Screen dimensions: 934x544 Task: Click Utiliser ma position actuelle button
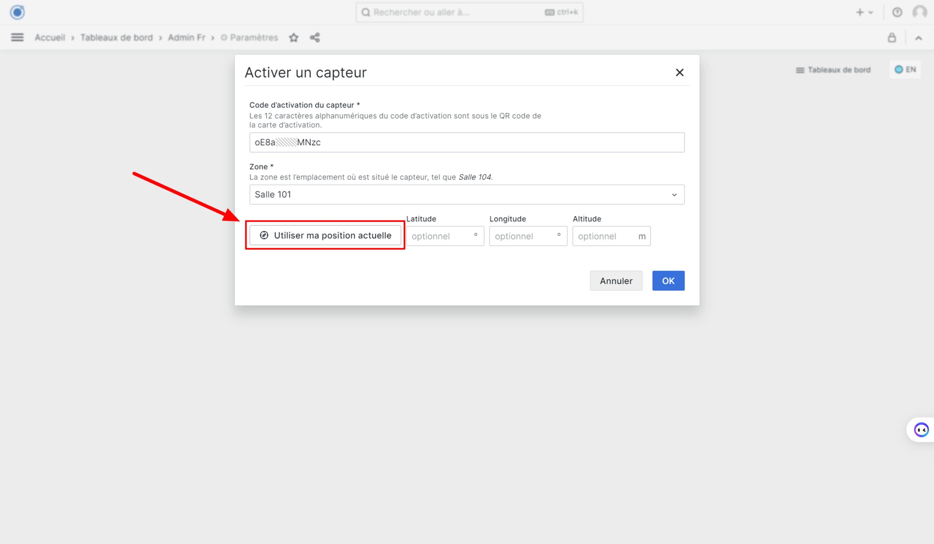(x=325, y=235)
